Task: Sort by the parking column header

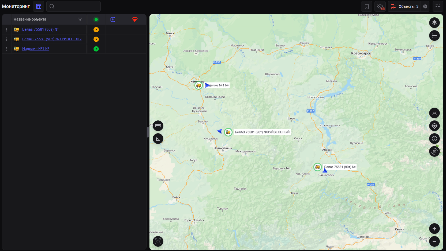Action: [x=113, y=19]
